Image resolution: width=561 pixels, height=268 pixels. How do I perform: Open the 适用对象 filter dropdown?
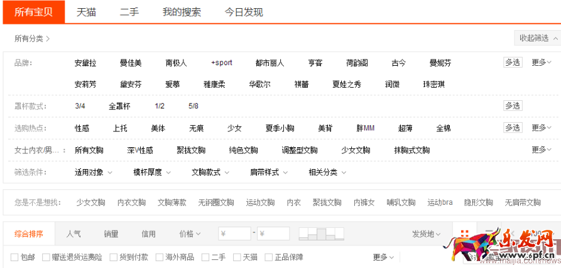point(94,172)
